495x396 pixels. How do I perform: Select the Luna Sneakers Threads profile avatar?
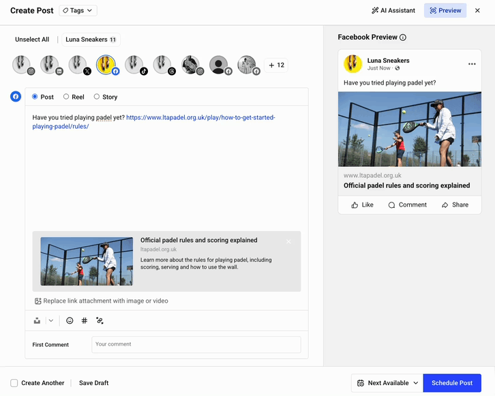[164, 65]
